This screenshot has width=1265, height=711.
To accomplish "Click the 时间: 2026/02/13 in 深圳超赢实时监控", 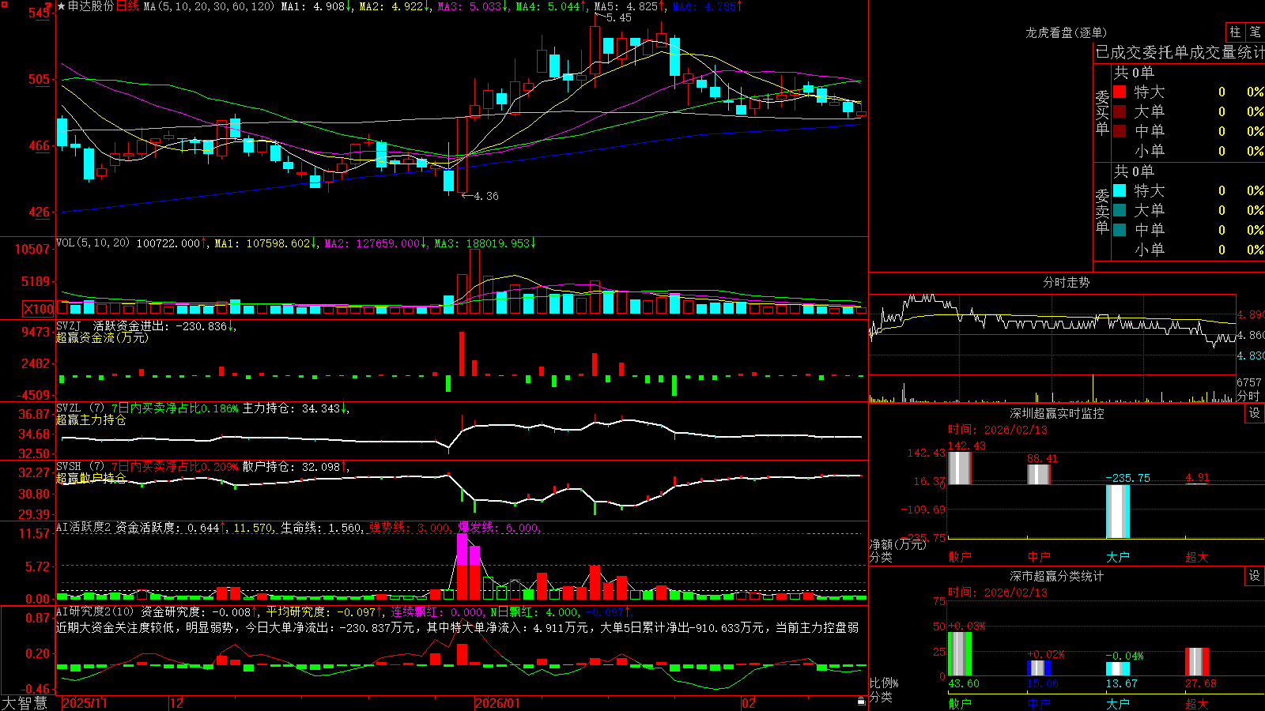I will (997, 430).
